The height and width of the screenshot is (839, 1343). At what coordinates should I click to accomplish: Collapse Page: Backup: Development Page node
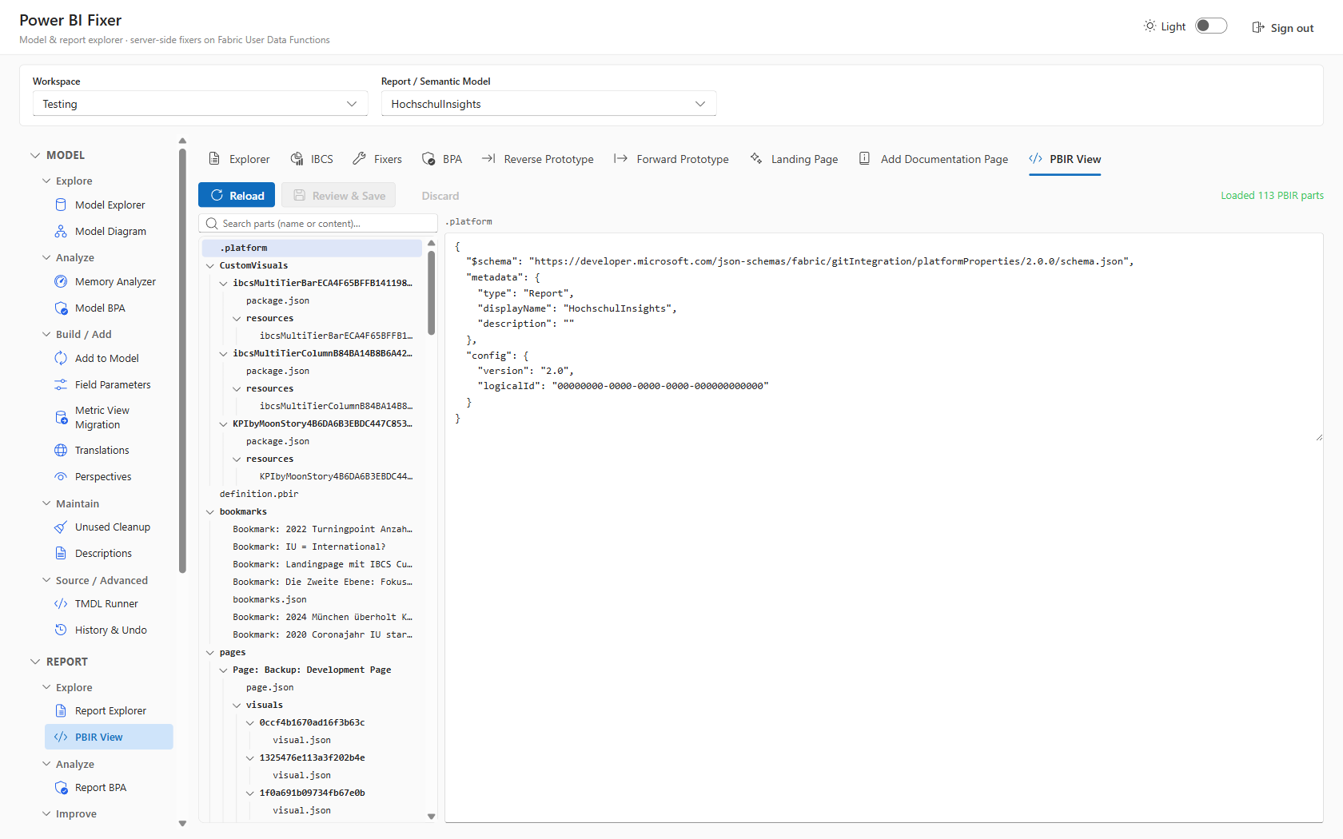coord(224,670)
